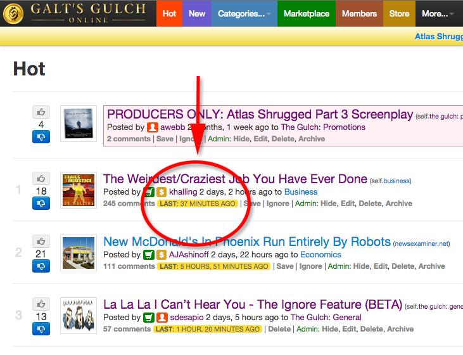Open the Store tab
Image resolution: width=463 pixels, height=355 pixels.
399,13
